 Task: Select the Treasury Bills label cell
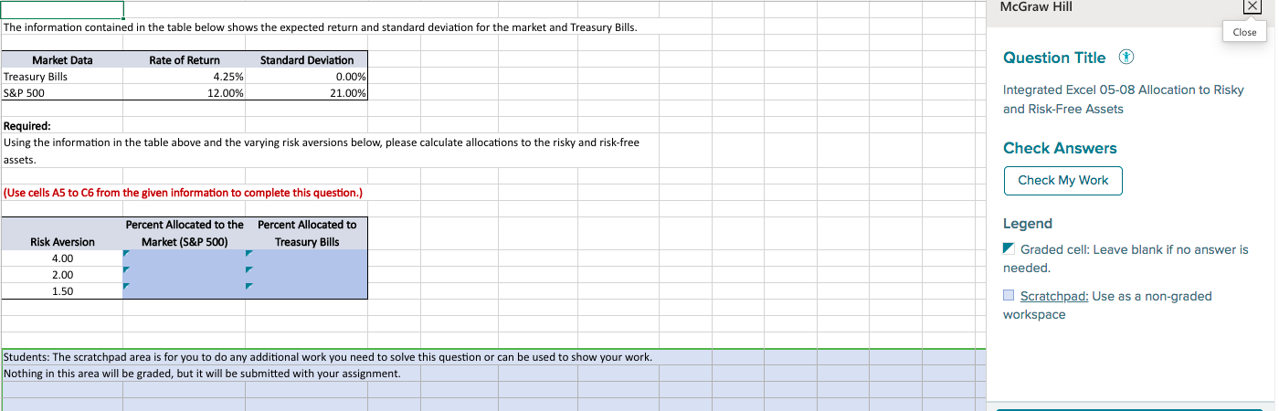tap(62, 77)
